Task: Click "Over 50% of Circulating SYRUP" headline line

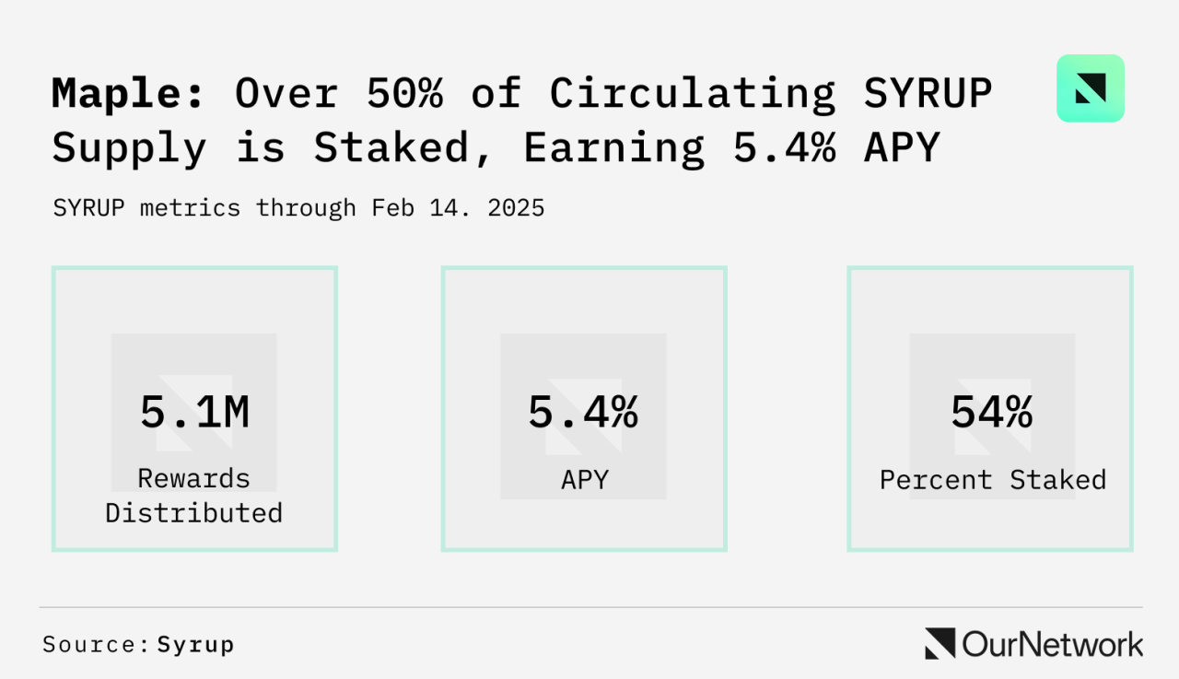Action: coord(613,94)
